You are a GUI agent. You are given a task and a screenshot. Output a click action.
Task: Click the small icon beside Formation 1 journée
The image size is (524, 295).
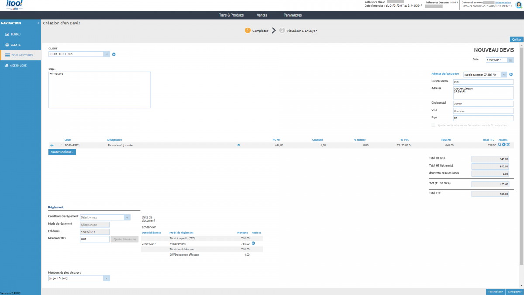pos(238,145)
